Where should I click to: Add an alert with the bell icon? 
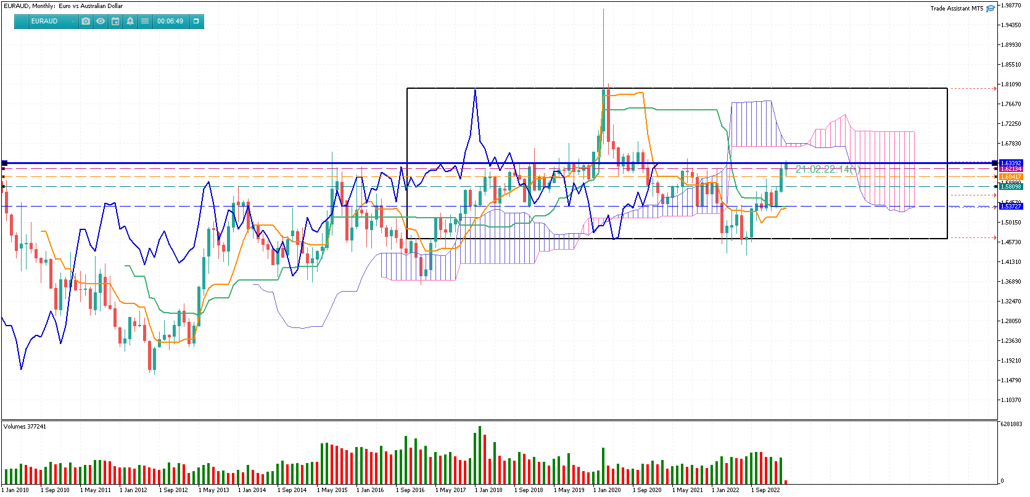[x=130, y=21]
